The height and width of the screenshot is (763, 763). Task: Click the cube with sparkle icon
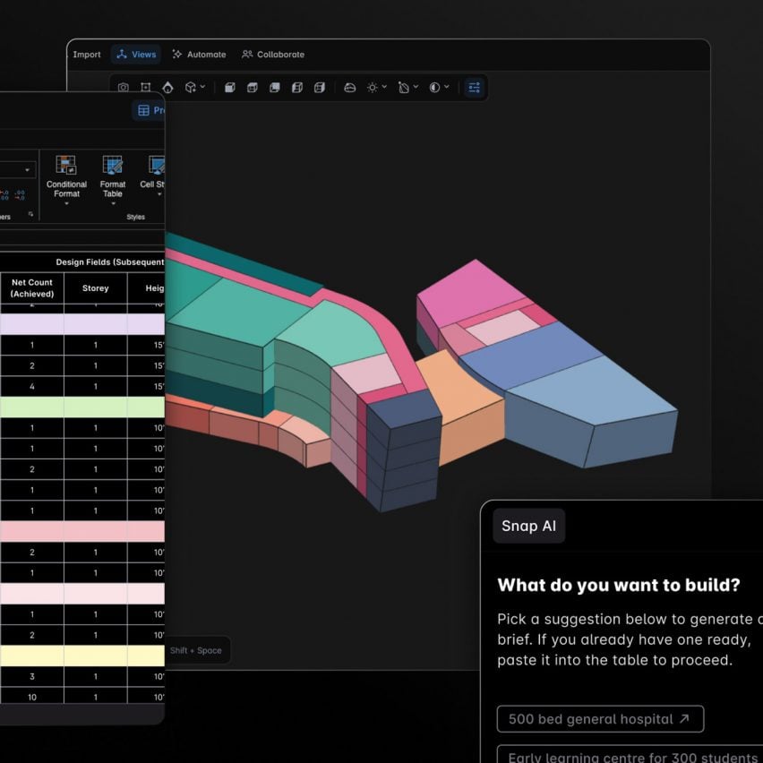pos(190,87)
